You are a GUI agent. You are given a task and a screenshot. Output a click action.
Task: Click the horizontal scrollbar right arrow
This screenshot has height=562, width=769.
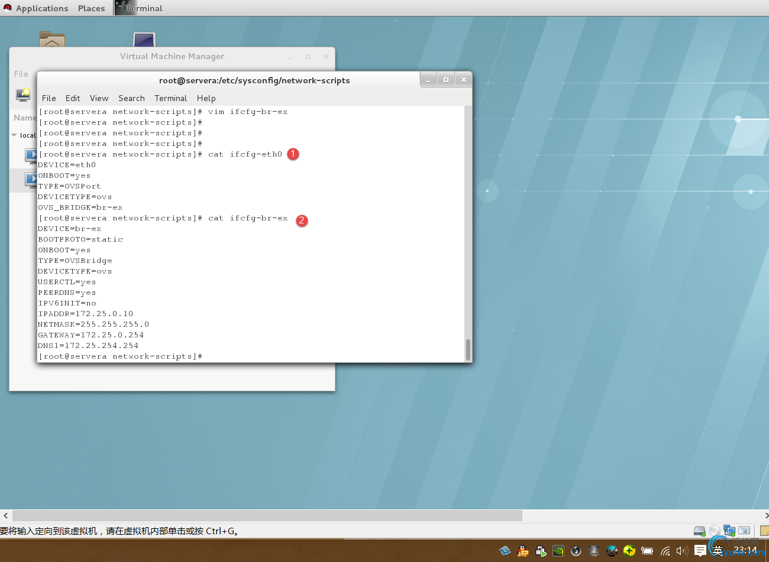765,515
